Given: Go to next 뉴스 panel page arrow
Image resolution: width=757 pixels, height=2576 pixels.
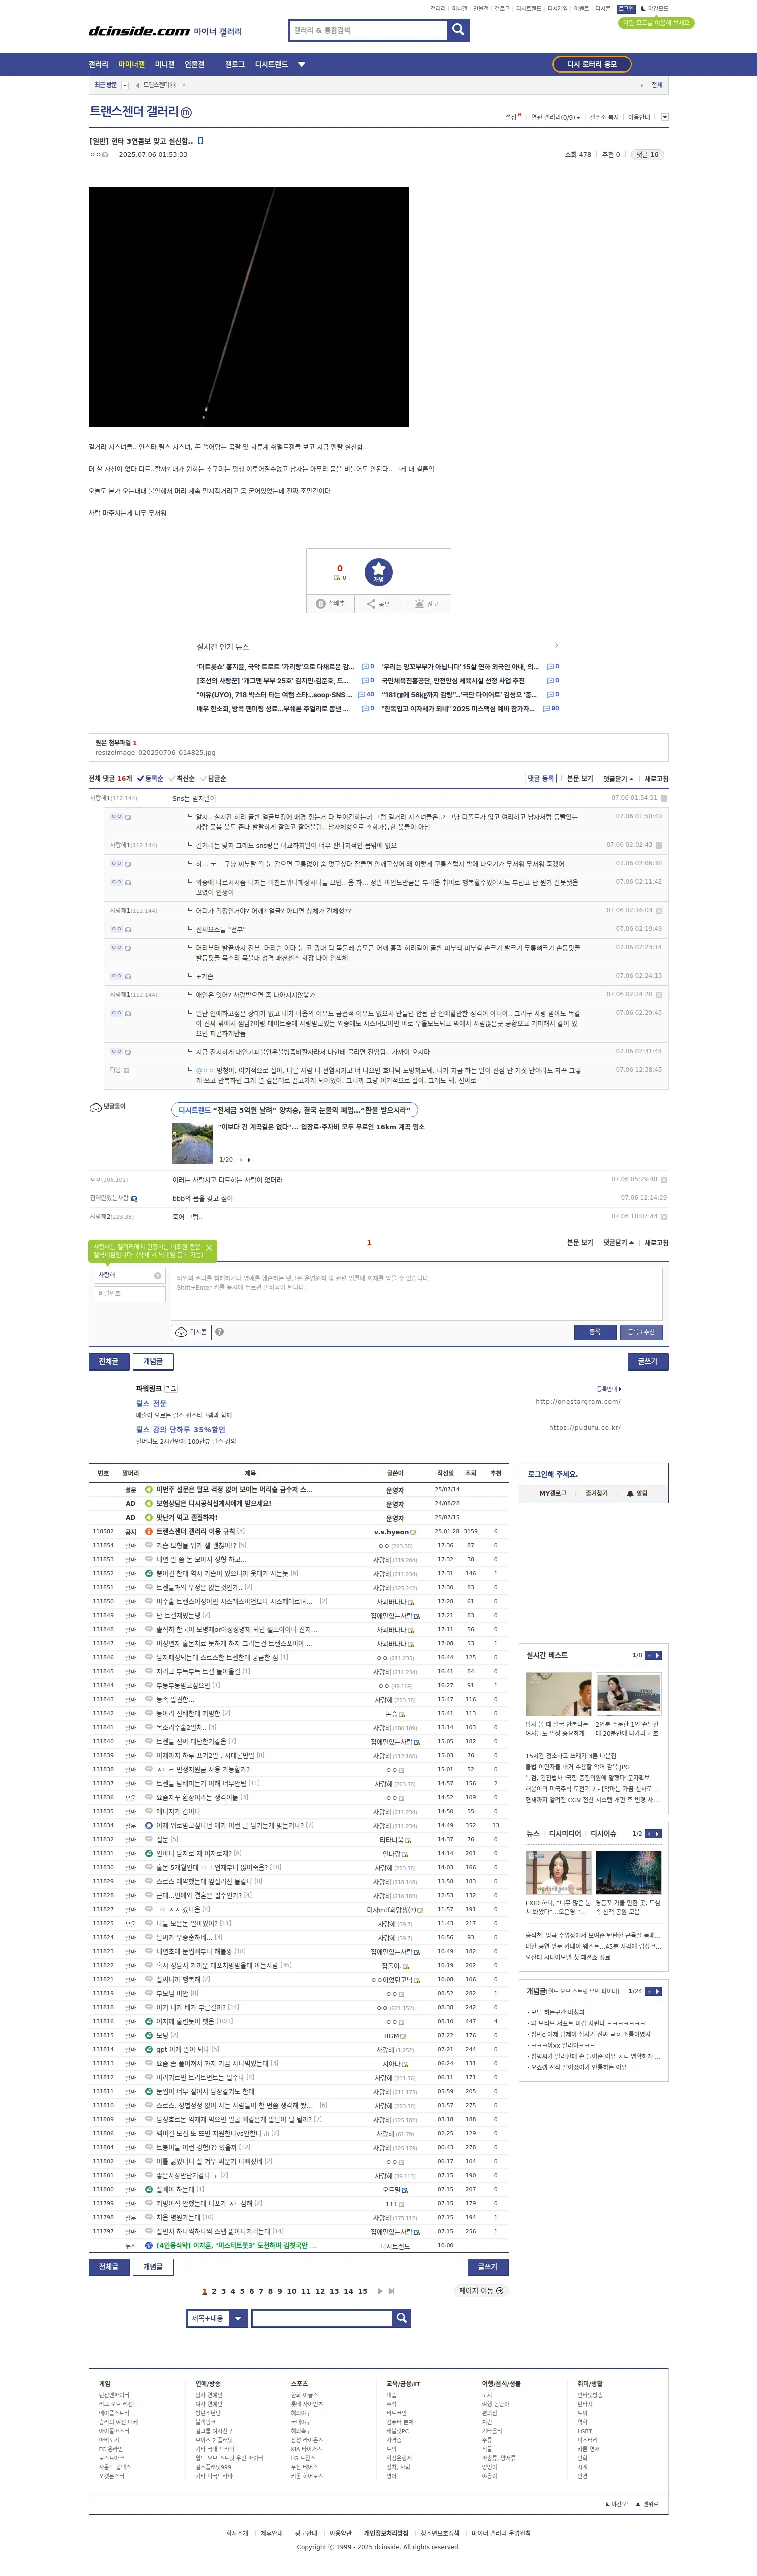Looking at the screenshot, I should pyautogui.click(x=657, y=1834).
